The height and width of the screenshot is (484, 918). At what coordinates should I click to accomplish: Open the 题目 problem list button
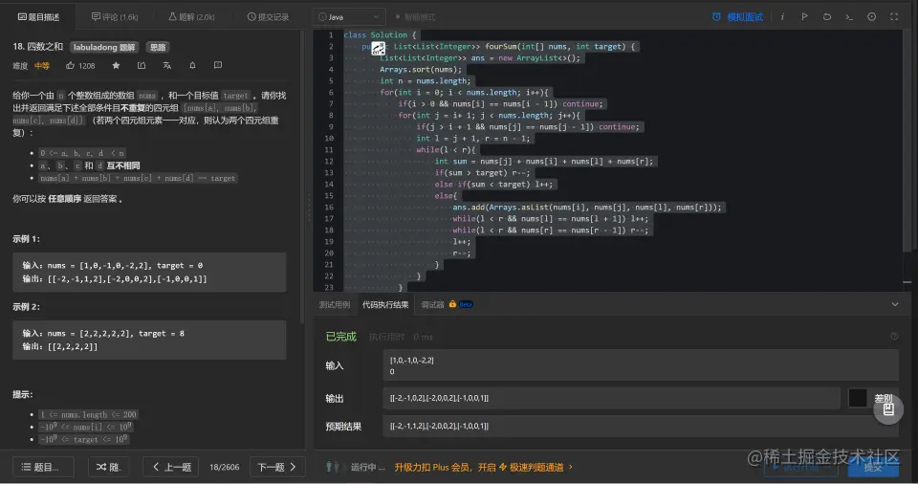click(x=43, y=467)
